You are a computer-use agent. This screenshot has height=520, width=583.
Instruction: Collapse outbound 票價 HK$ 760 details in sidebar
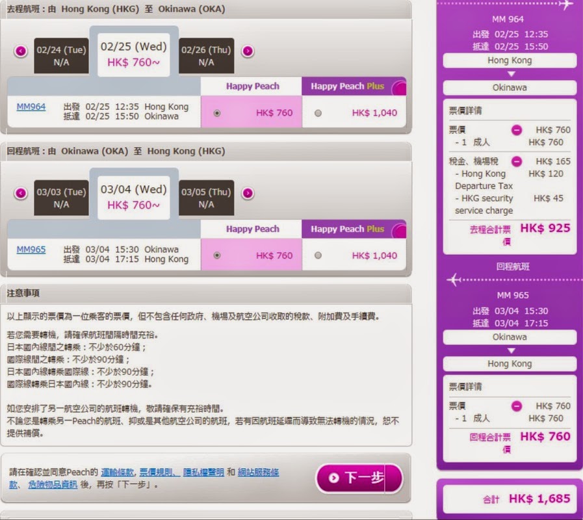click(x=516, y=130)
